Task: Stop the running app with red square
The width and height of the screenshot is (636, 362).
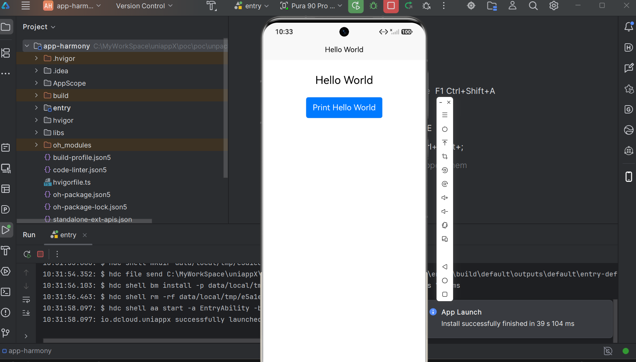Action: [x=391, y=6]
